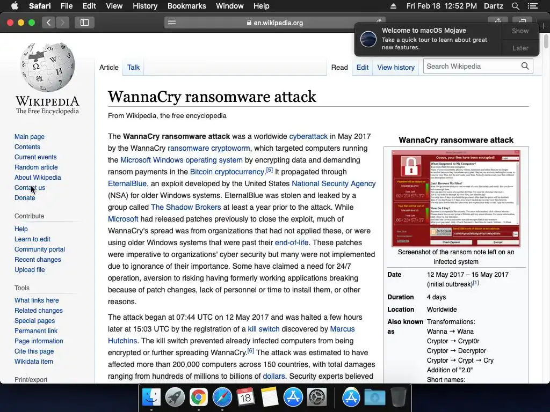The image size is (550, 412).
Task: Click the Wikipedia search magnifier icon
Action: pos(525,66)
